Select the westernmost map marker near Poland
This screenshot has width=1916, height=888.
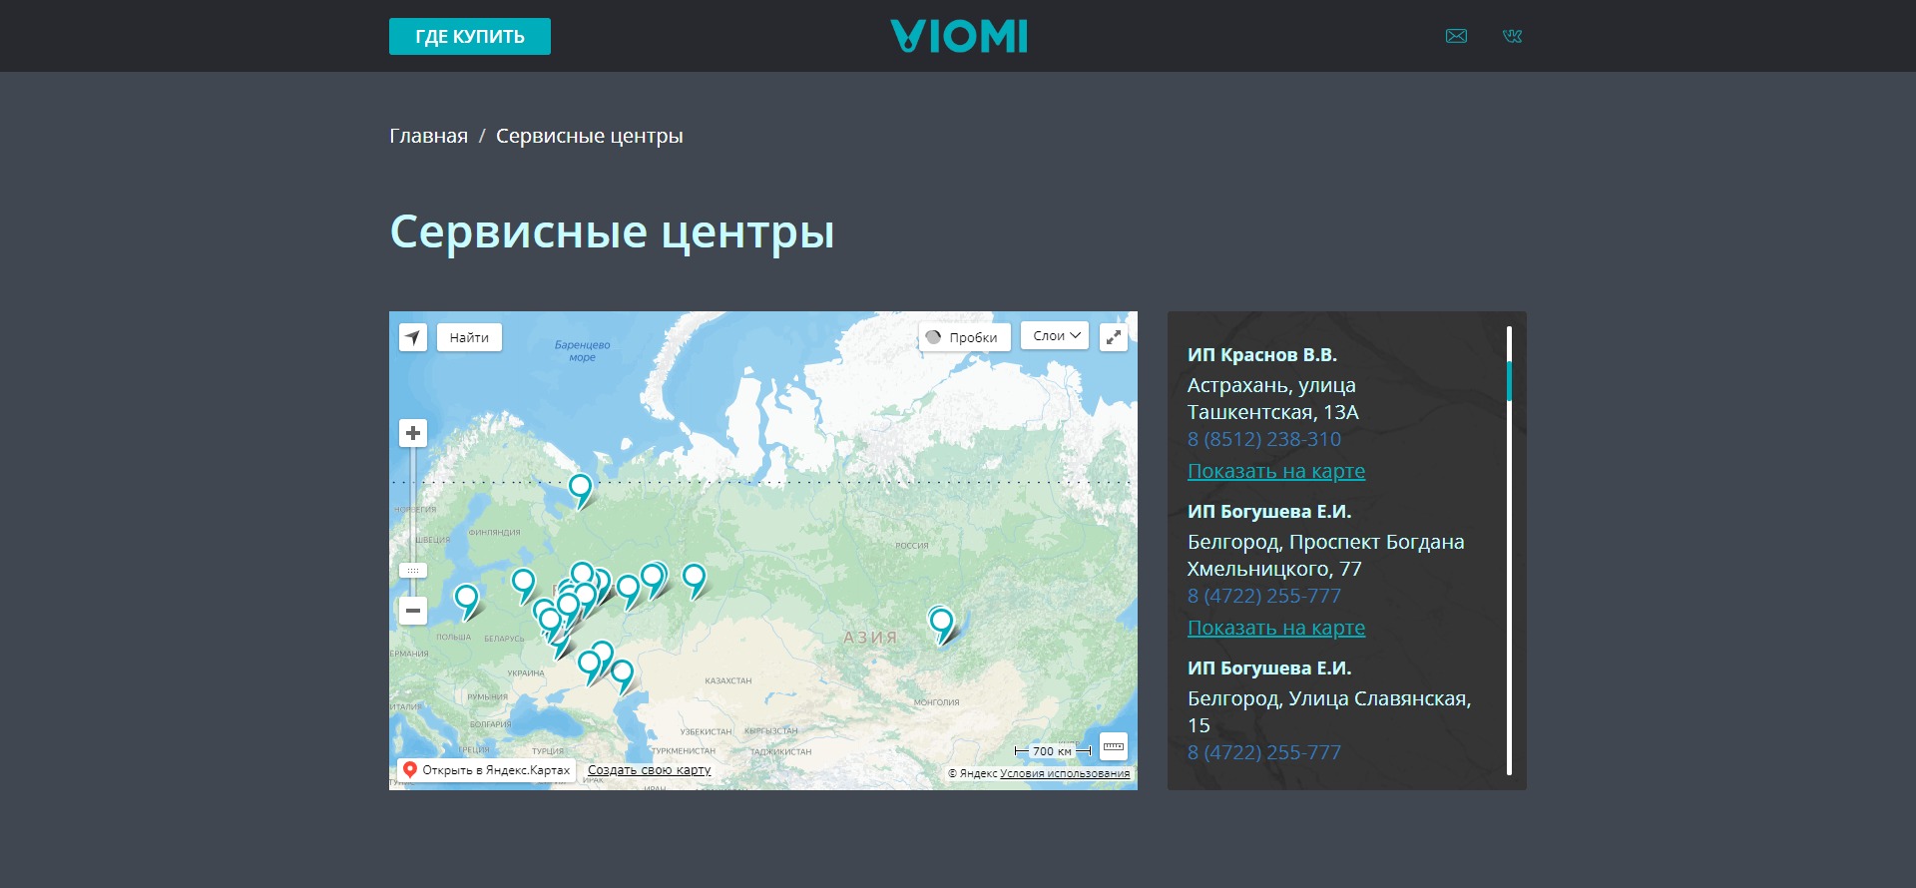click(x=466, y=600)
